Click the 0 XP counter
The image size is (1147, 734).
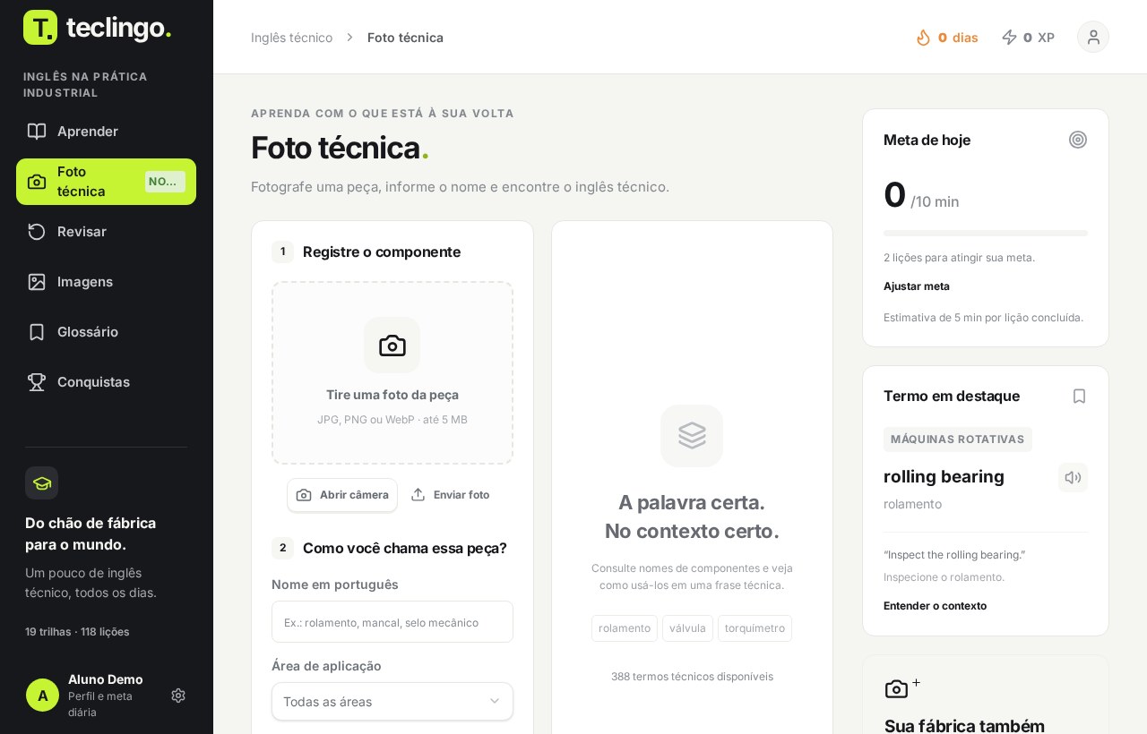click(x=1028, y=38)
